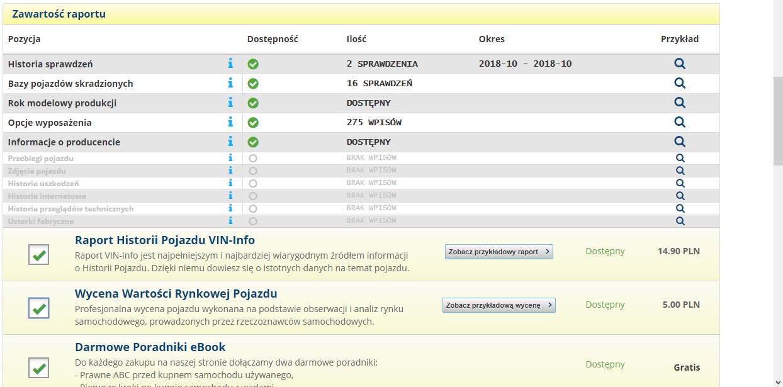Open Wycena Wartości Rynkowej Pojazdu heading
This screenshot has width=783, height=387.
coord(176,294)
